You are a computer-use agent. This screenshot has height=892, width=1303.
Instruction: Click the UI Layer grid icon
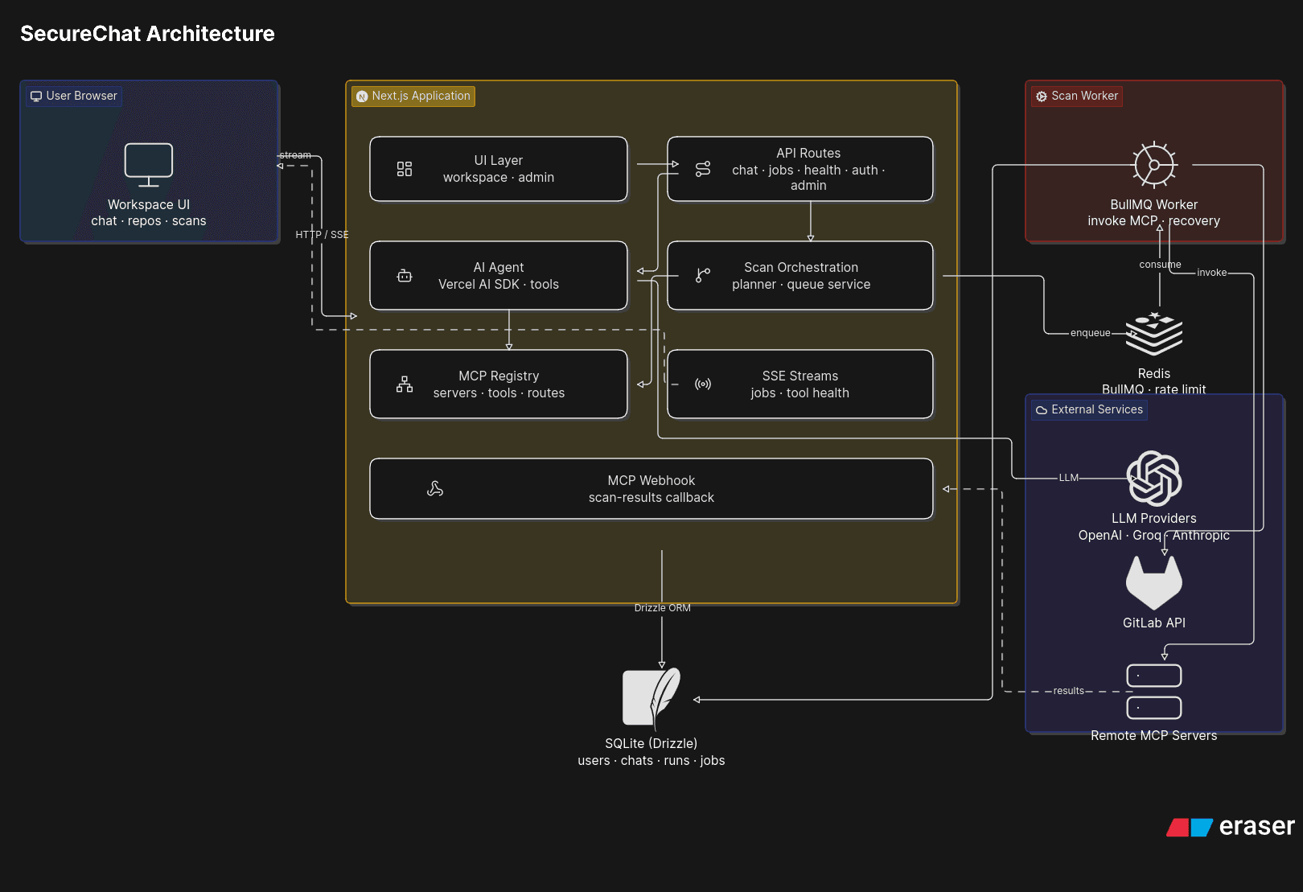pyautogui.click(x=405, y=169)
